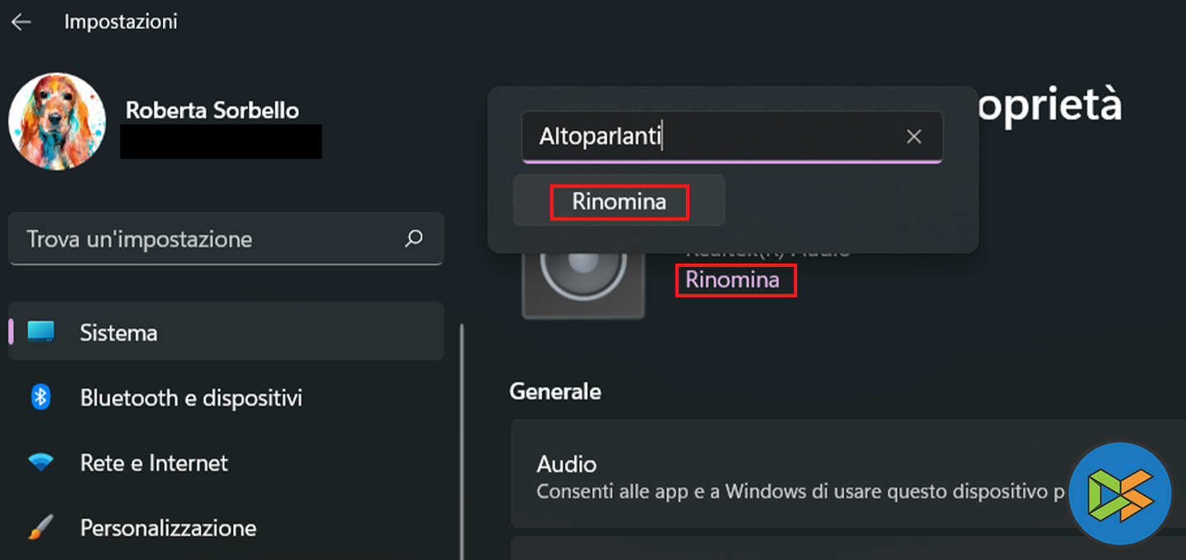Open the profile avatar picture
The image size is (1186, 560).
pyautogui.click(x=57, y=122)
